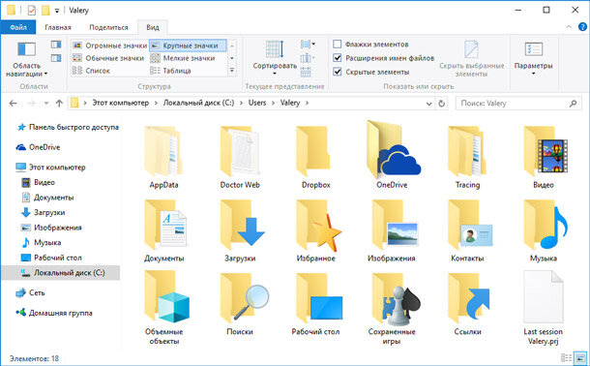Choose Таблица layout
Viewport: 590px width, 366px height.
(x=171, y=71)
